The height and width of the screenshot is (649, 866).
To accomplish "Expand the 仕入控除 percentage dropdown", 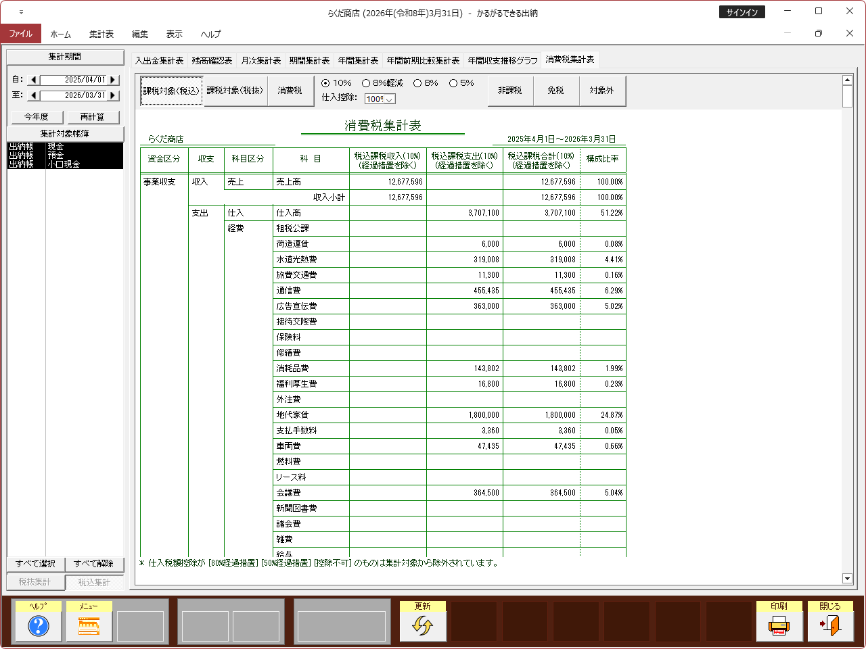I will 390,99.
